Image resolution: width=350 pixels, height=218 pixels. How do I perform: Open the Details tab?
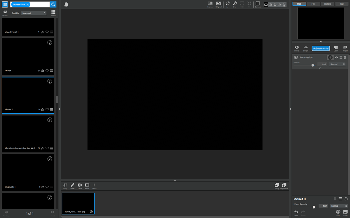pos(327,4)
